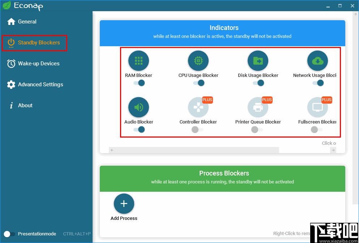
Task: Click the Audio Blocker label
Action: pyautogui.click(x=139, y=122)
